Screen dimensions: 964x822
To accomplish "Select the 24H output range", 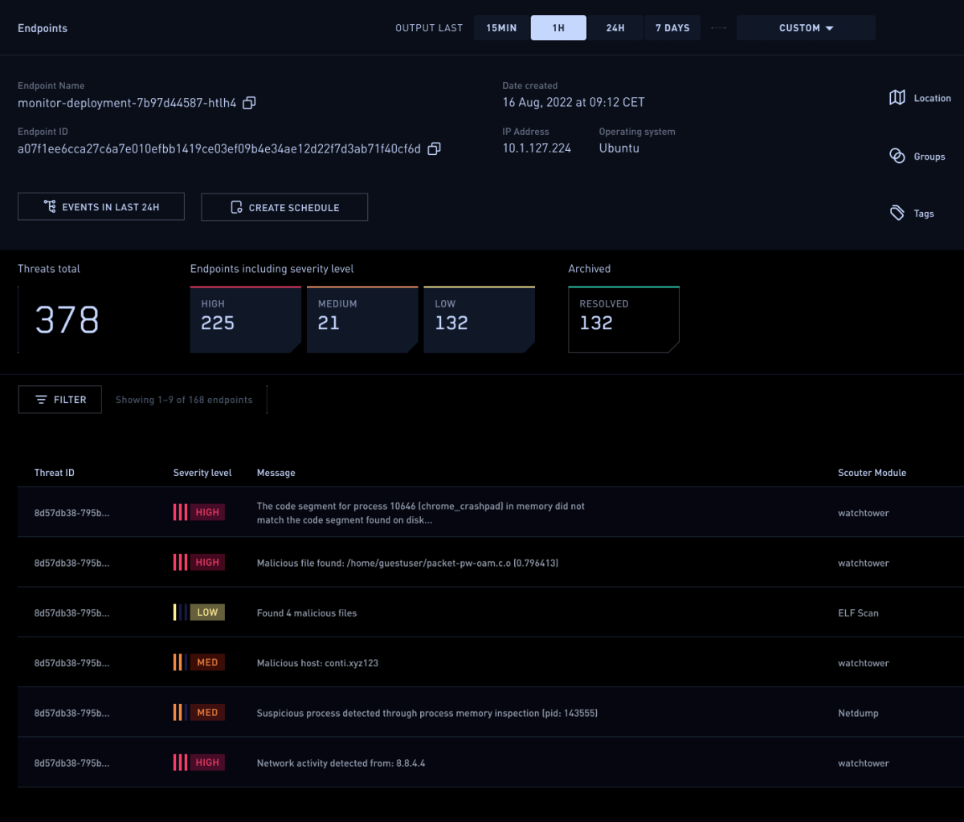I will [615, 28].
